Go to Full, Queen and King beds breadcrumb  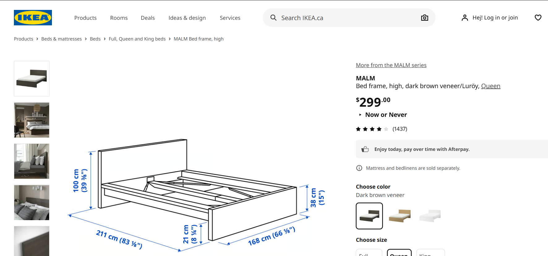[137, 39]
